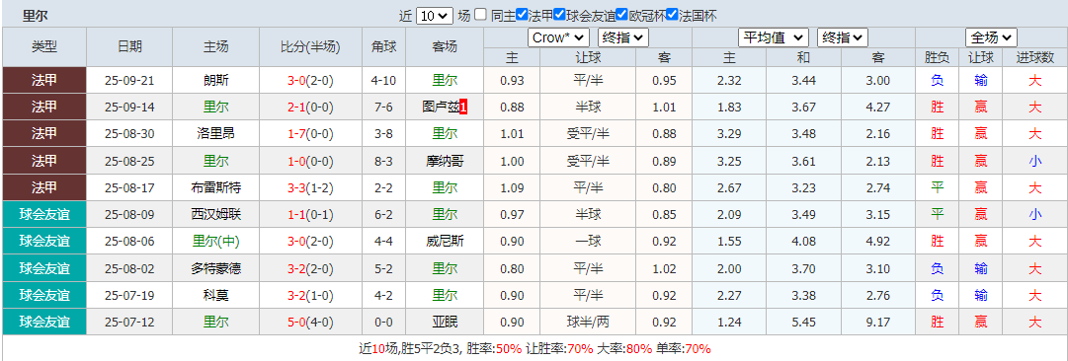Click the 3-0(2-0) score for 朗斯 match

point(310,80)
